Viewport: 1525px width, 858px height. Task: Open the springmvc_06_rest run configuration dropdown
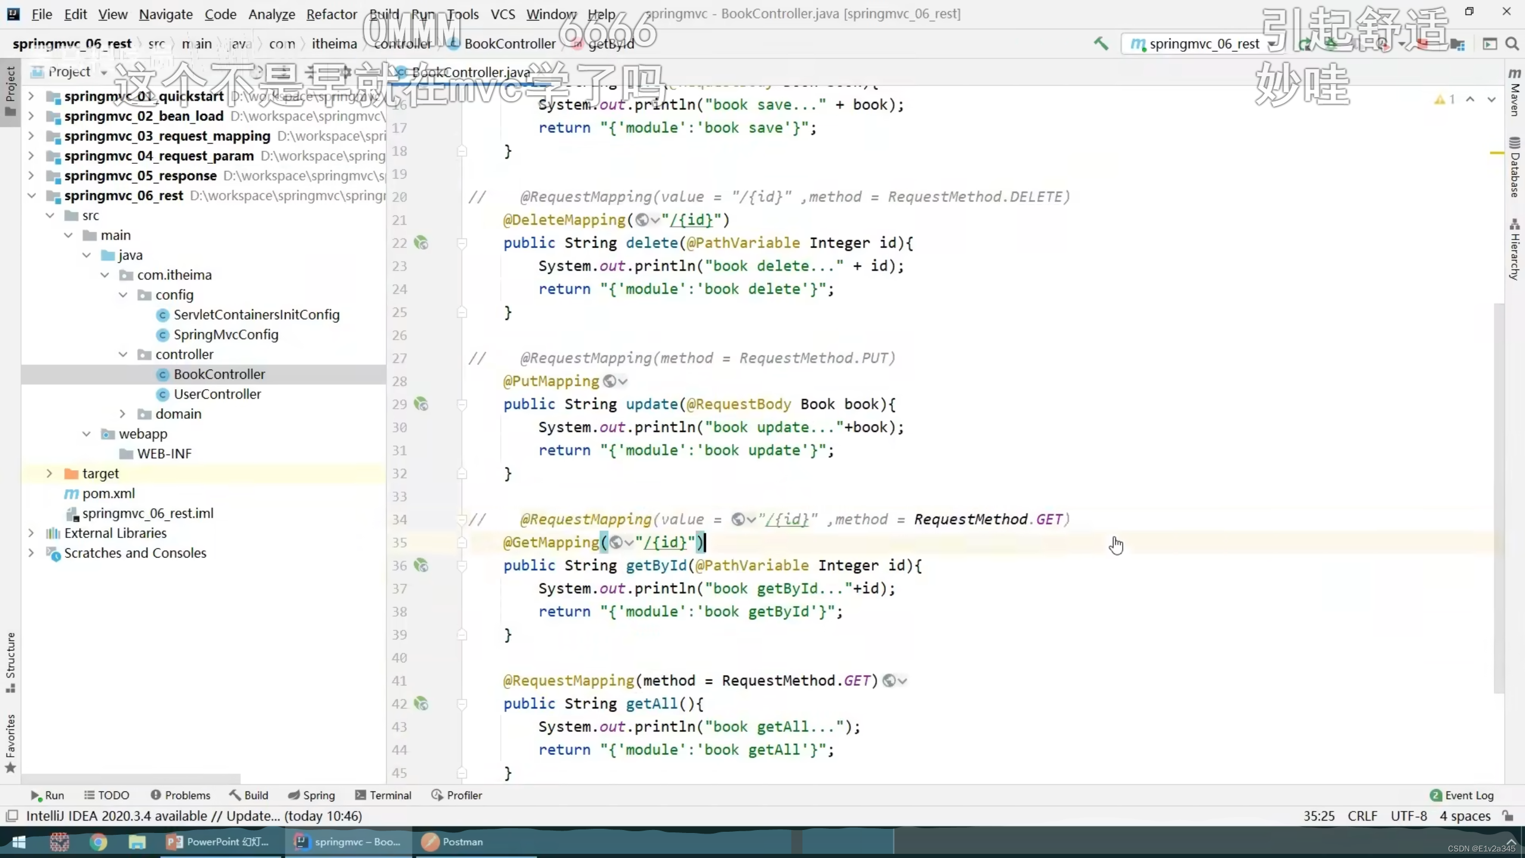pos(1203,44)
